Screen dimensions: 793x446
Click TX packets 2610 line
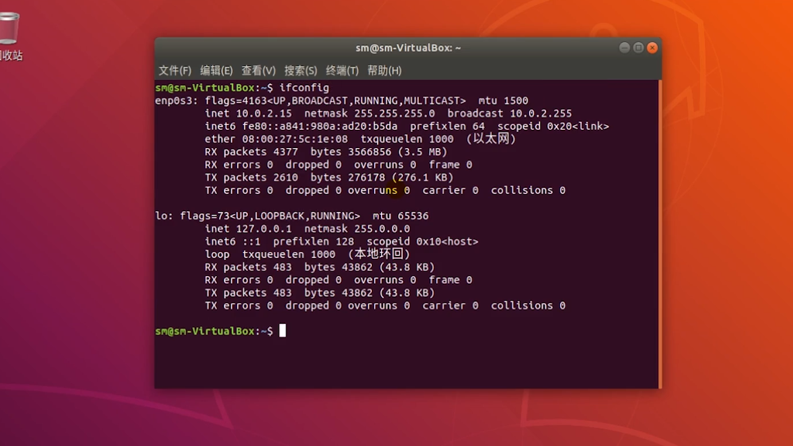[x=329, y=177]
